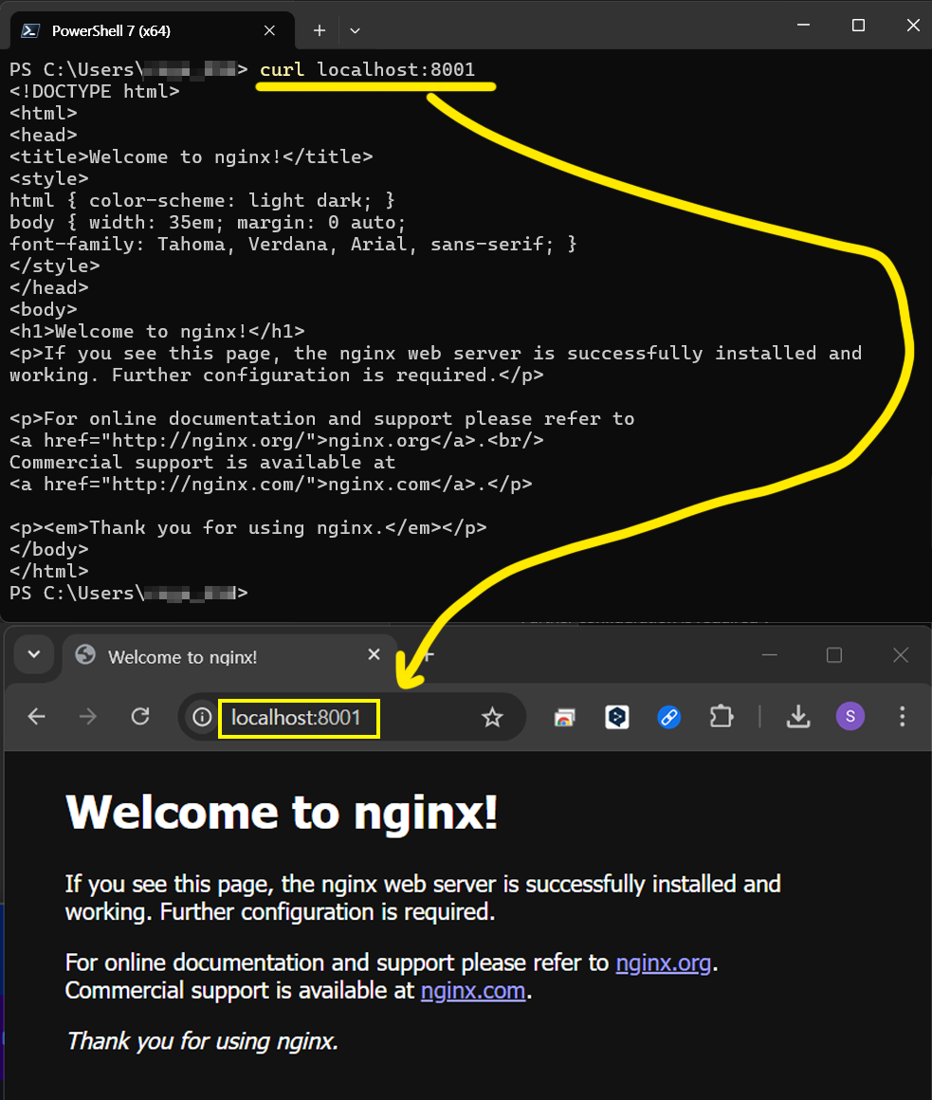Viewport: 932px width, 1100px height.
Task: Open a new terminal tab with plus
Action: (x=320, y=30)
